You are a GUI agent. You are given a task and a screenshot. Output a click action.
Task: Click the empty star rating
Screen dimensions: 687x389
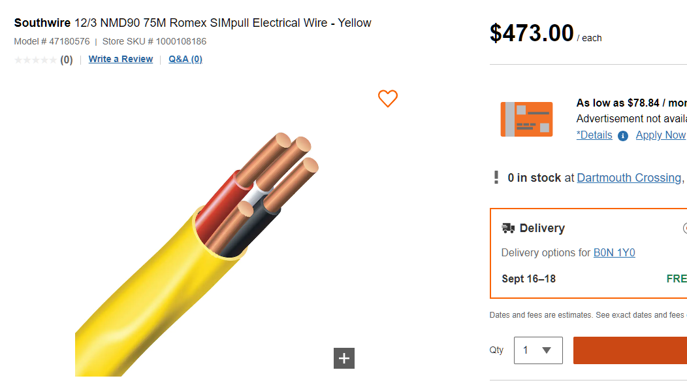(x=35, y=60)
